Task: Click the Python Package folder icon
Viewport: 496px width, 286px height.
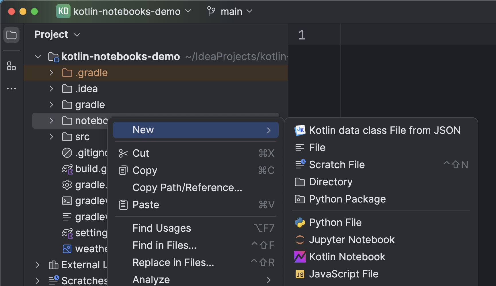Action: [x=300, y=199]
